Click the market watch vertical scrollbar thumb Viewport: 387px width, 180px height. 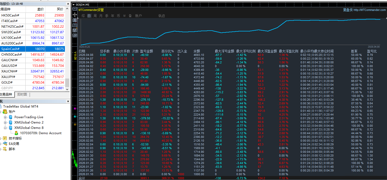[x=67, y=83]
